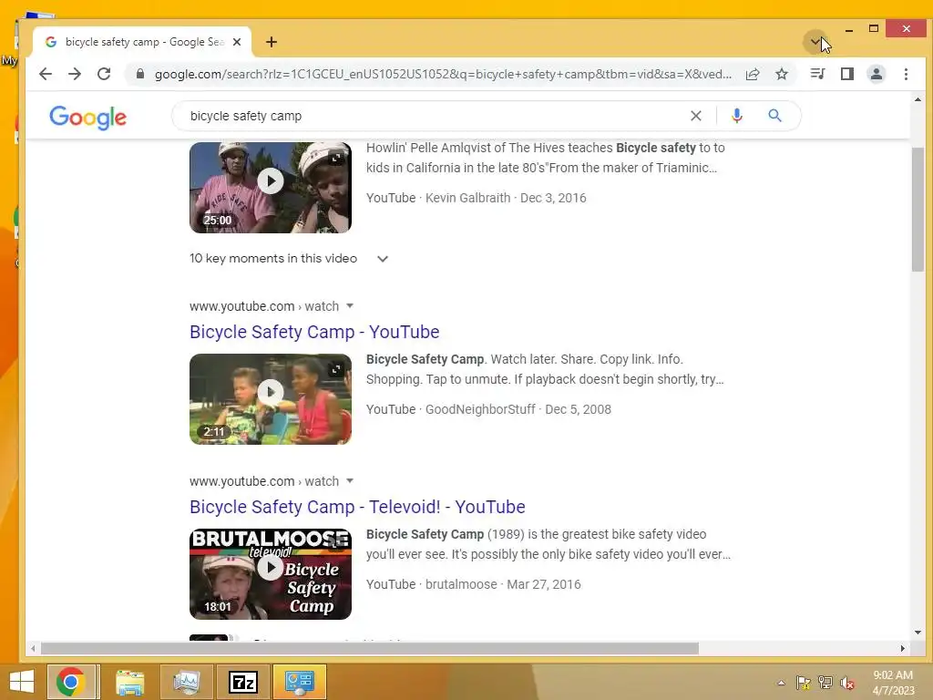The height and width of the screenshot is (700, 933).
Task: Open the Action Center flag icon
Action: [804, 683]
